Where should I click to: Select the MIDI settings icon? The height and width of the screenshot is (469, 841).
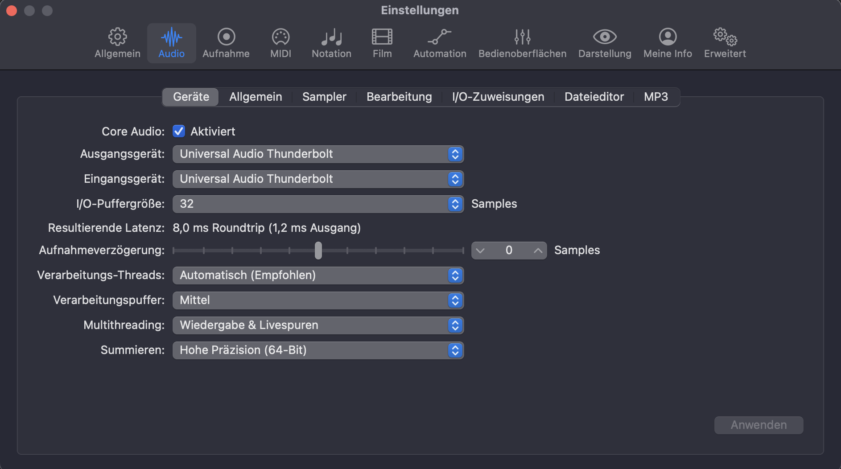pyautogui.click(x=280, y=43)
